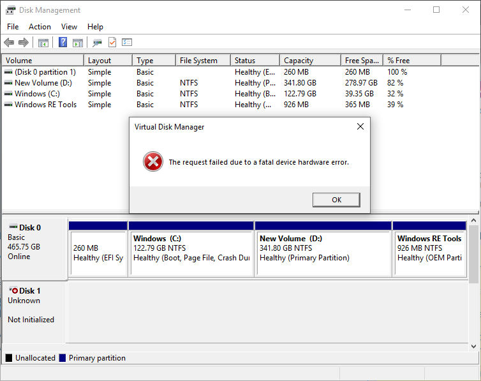Screen dimensions: 481x381
Task: Click the "100 %" free cell
Action: tap(397, 72)
